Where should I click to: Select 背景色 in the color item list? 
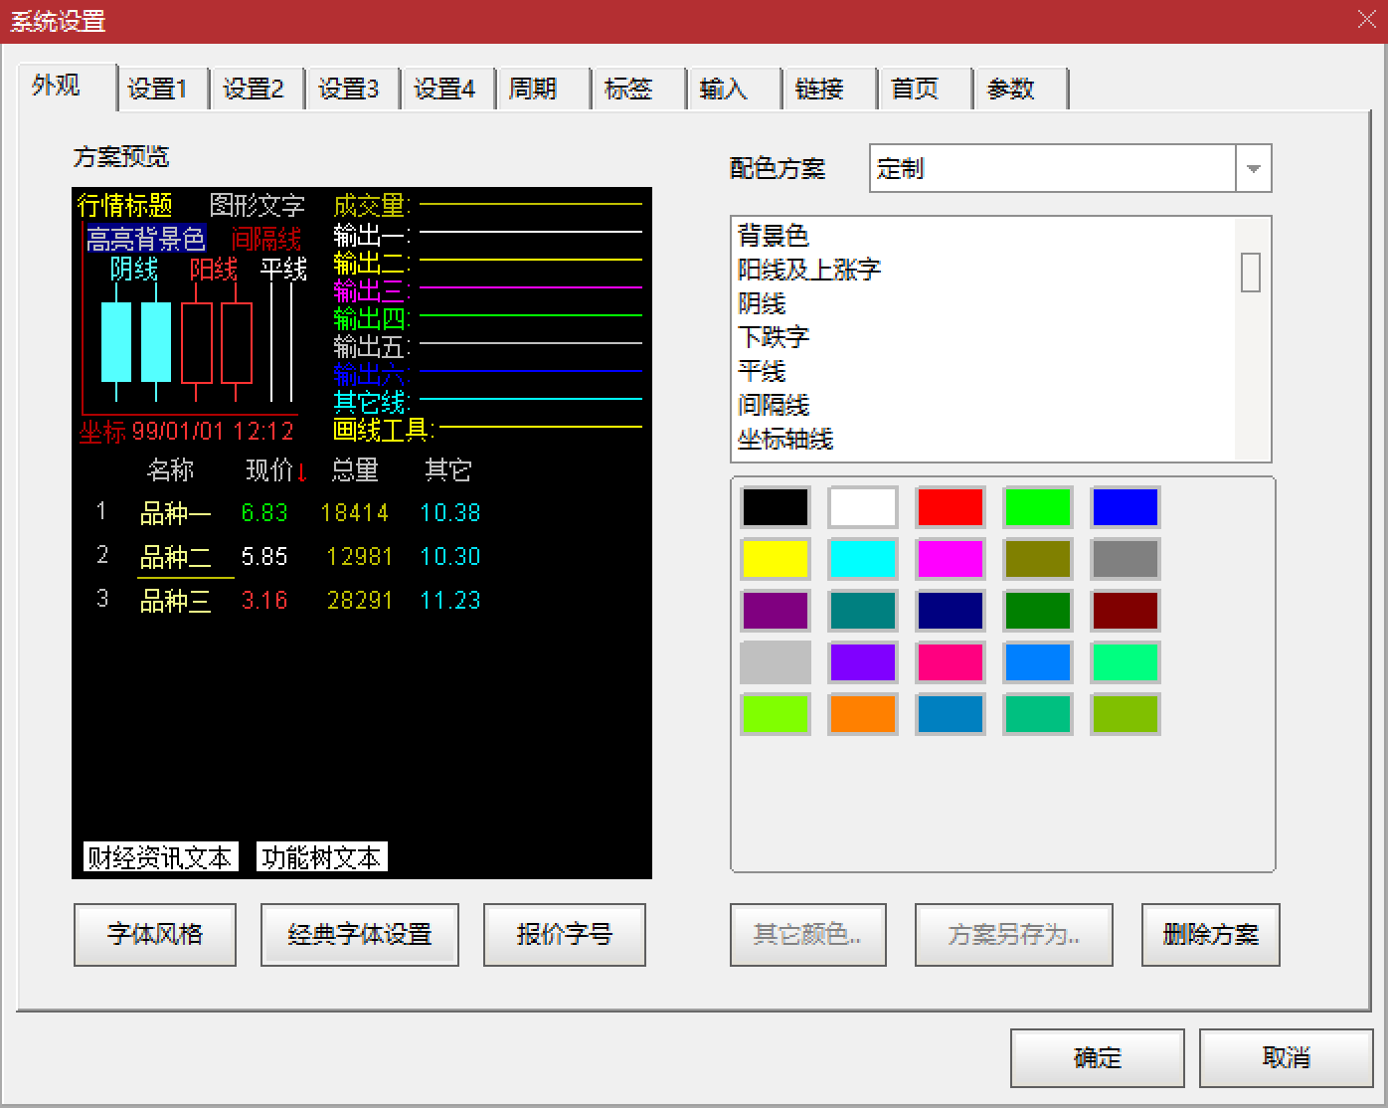point(983,236)
